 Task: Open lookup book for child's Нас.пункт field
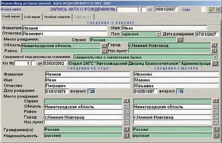point(215,50)
